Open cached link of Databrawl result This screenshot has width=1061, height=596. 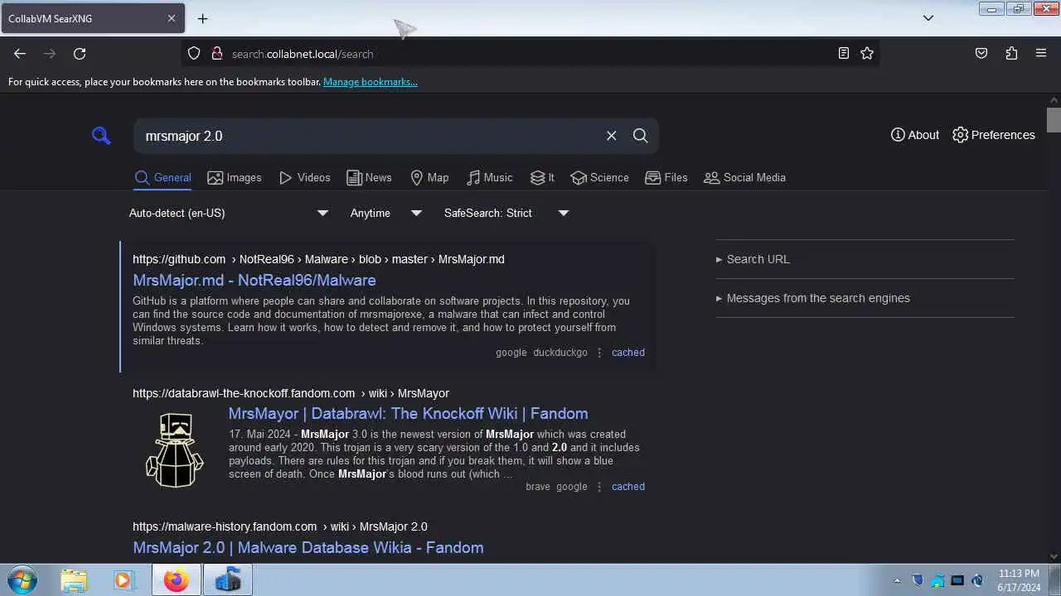627,487
